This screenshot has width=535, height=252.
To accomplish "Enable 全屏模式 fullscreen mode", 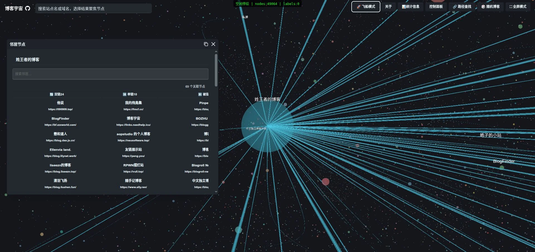I will coord(518,7).
